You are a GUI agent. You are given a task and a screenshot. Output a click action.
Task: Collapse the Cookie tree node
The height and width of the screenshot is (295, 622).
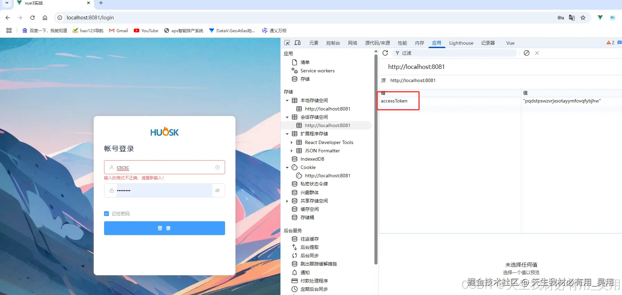click(287, 167)
